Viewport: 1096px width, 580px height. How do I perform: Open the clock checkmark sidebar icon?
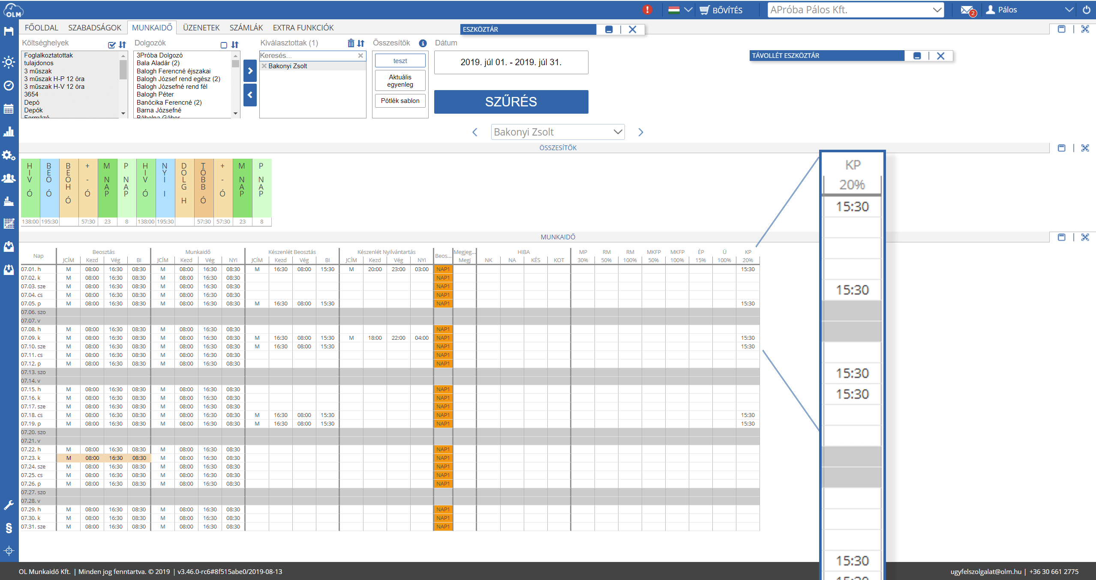9,85
